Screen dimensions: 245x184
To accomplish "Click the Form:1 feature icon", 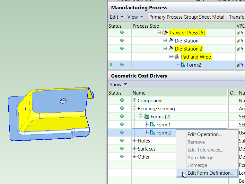I will (x=153, y=124).
